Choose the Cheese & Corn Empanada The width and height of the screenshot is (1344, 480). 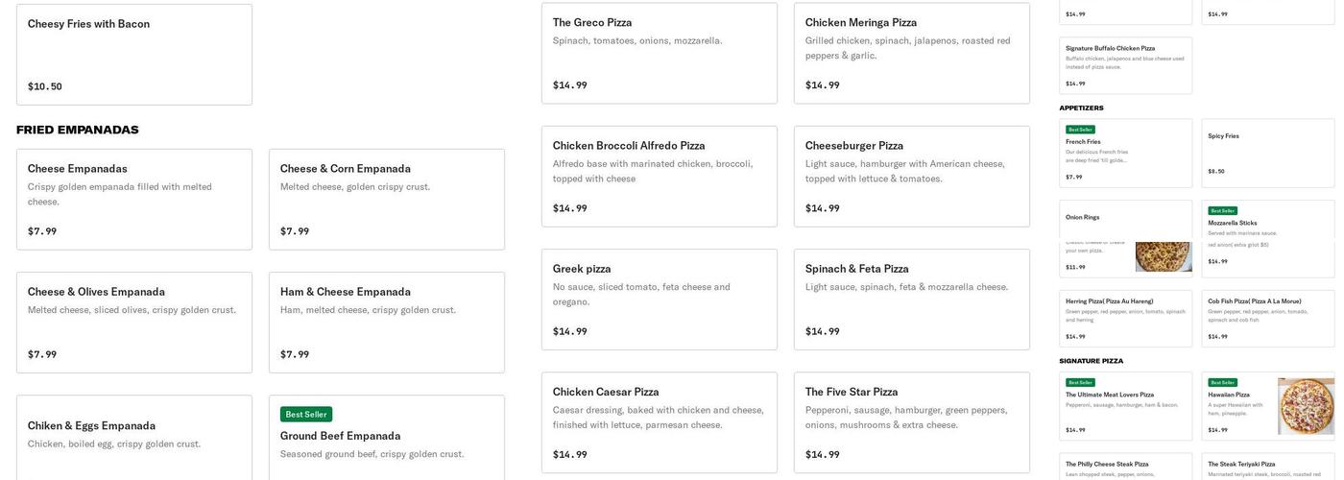point(386,199)
